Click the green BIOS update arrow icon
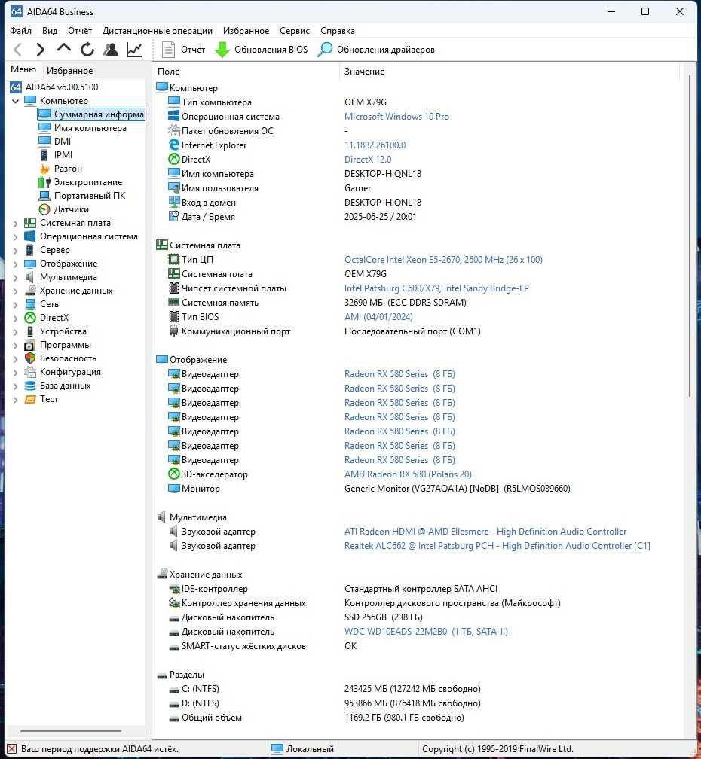This screenshot has height=759, width=701. tap(222, 50)
